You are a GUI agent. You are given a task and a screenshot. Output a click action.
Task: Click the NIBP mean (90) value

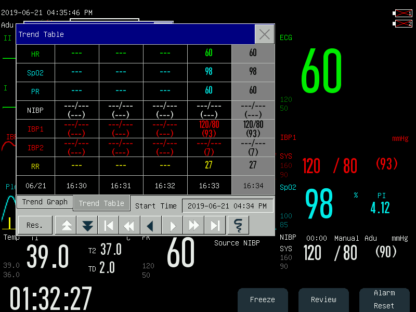click(386, 252)
